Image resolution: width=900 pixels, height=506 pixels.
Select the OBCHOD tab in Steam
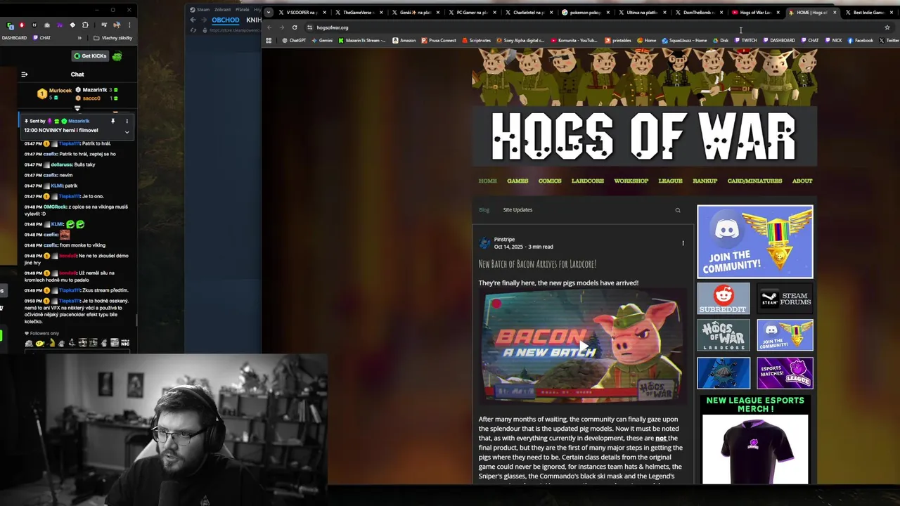pyautogui.click(x=226, y=20)
